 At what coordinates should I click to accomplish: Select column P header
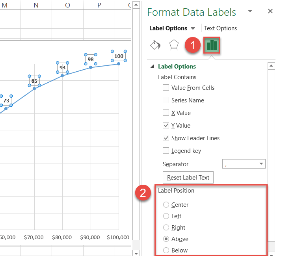click(99, 5)
